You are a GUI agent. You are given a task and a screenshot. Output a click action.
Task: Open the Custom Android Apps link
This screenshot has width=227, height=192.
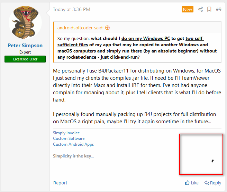[73, 144]
